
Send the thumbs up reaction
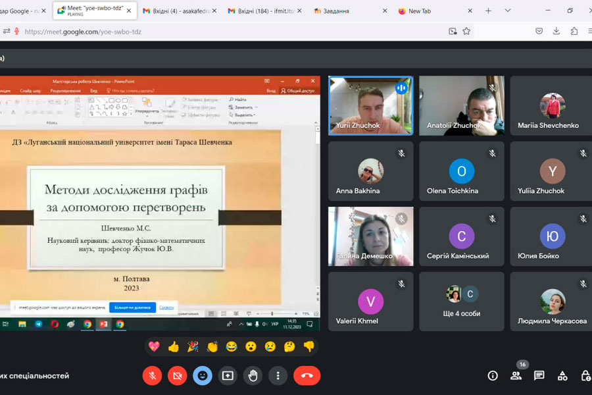[x=173, y=346]
